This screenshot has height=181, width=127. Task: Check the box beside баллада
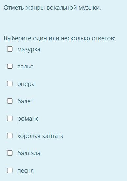[10, 153]
